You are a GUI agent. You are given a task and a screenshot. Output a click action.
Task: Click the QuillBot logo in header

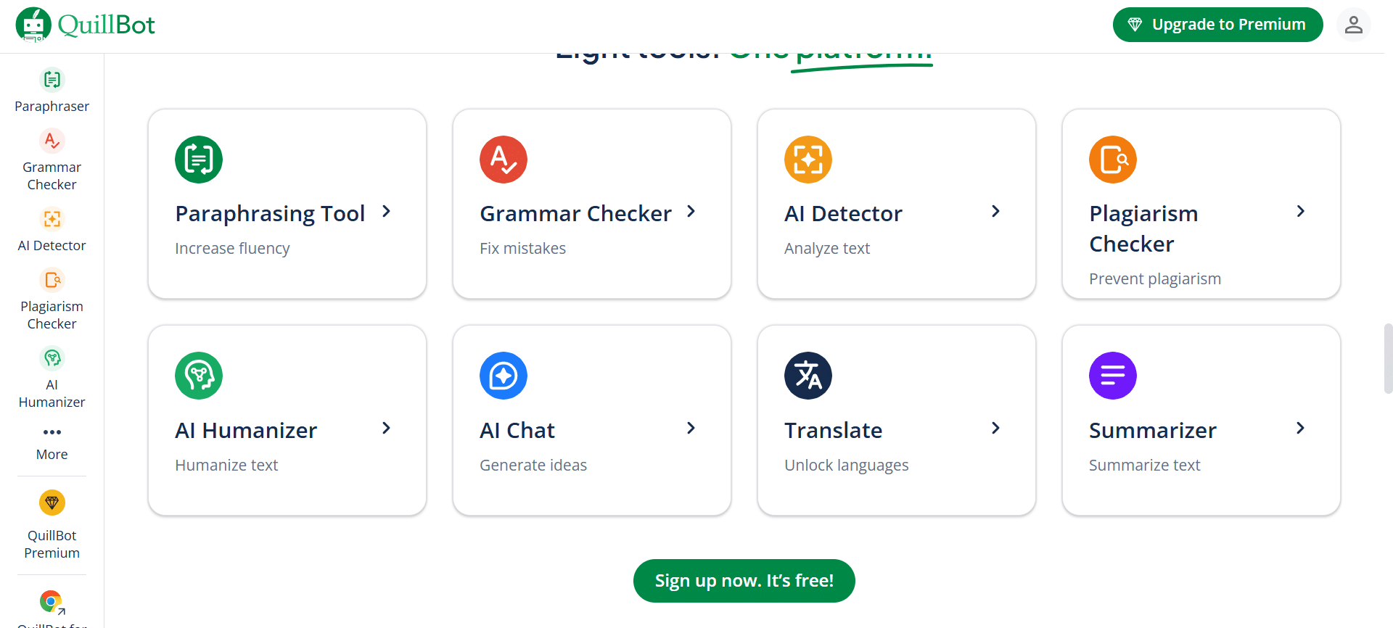tap(85, 25)
